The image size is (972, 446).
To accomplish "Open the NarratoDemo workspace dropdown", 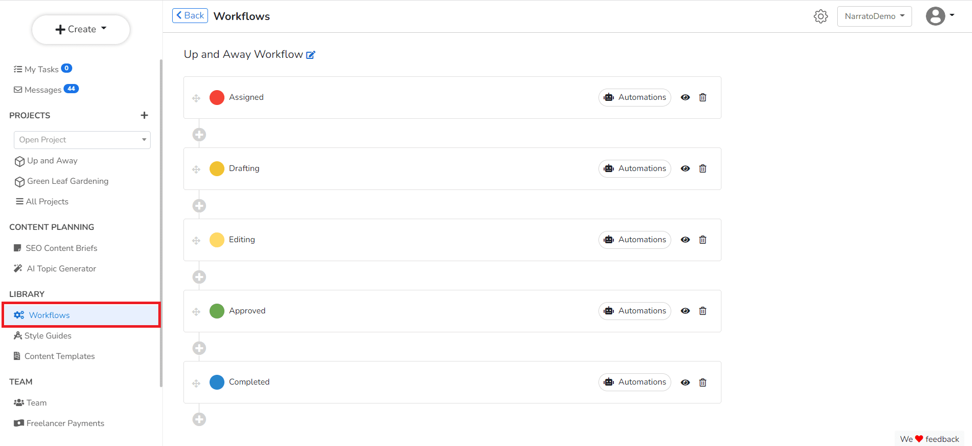I will point(874,16).
